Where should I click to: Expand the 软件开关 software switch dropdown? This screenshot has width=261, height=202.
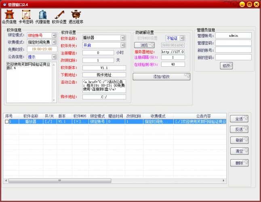pyautogui.click(x=122, y=45)
